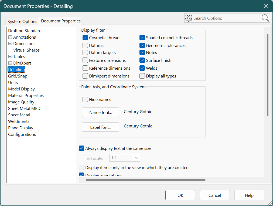Close the Document Properties dialog
Viewport: 273px width, 206px height.
(266, 6)
